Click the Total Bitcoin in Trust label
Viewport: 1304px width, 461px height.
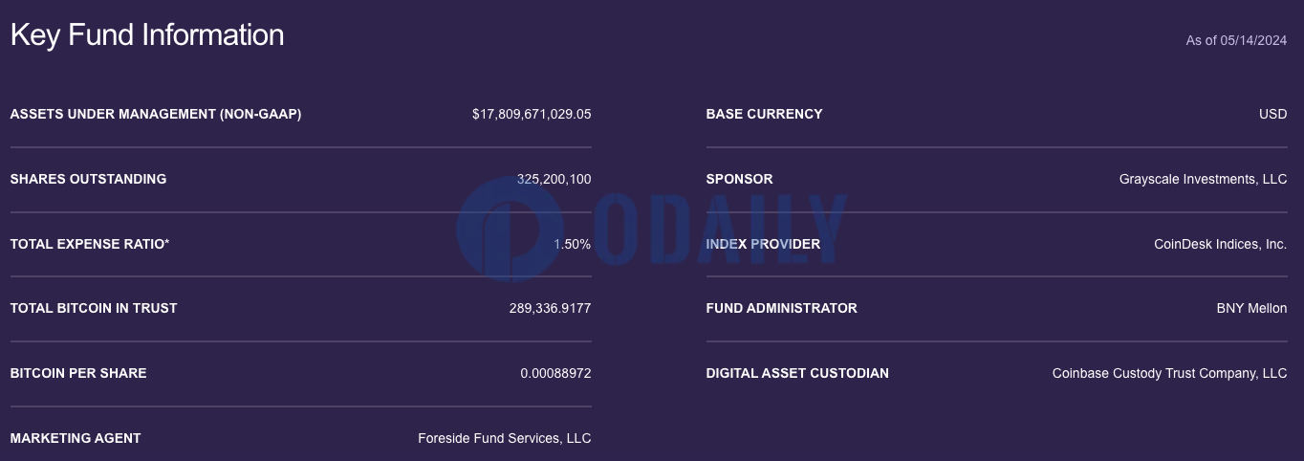[94, 308]
